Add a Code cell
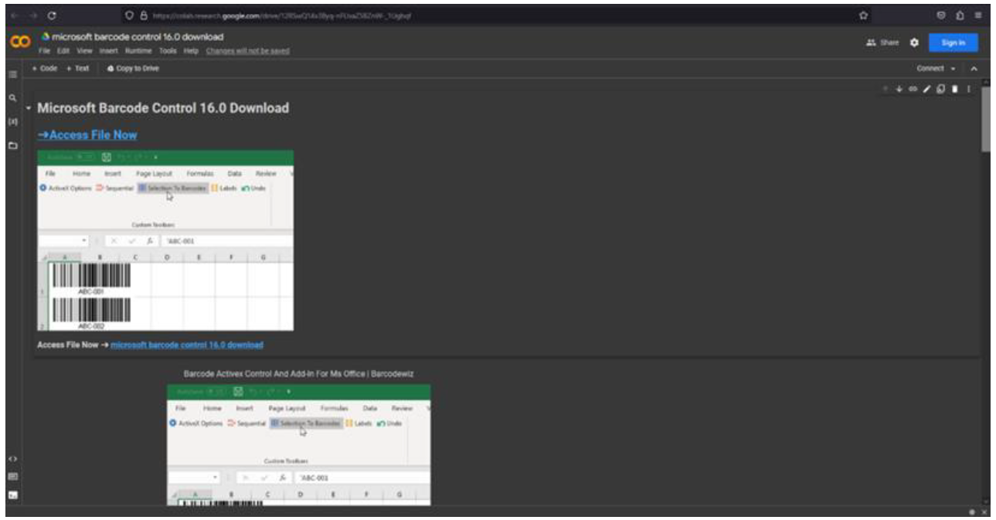Image resolution: width=996 pixels, height=520 pixels. click(x=46, y=69)
